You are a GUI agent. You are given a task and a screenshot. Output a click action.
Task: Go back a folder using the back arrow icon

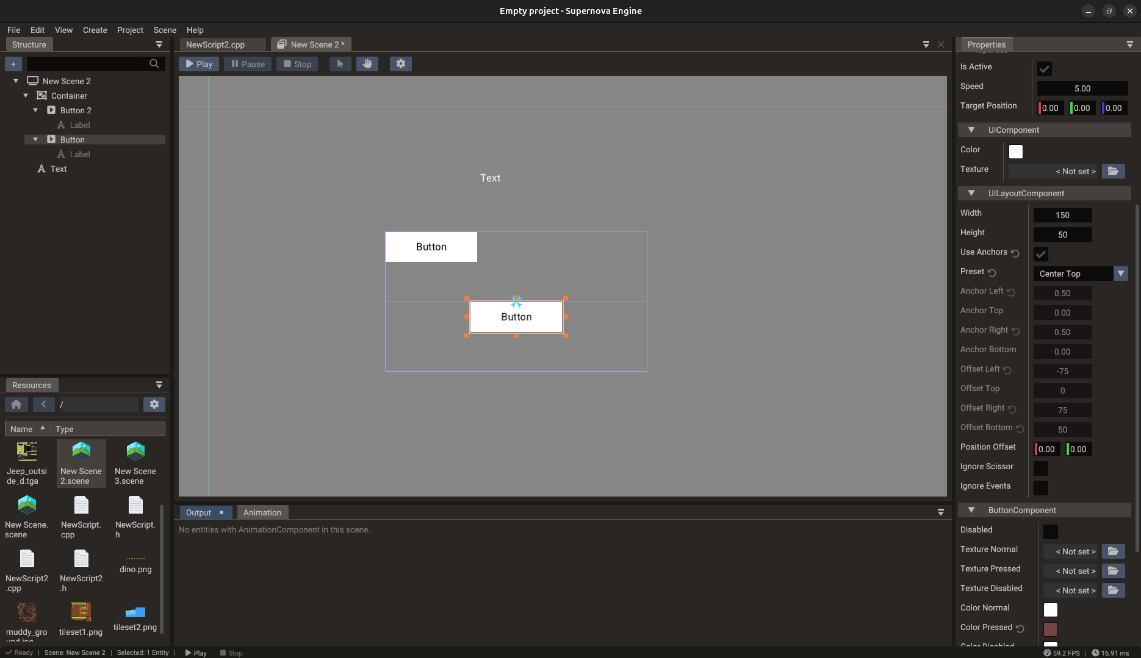point(43,404)
